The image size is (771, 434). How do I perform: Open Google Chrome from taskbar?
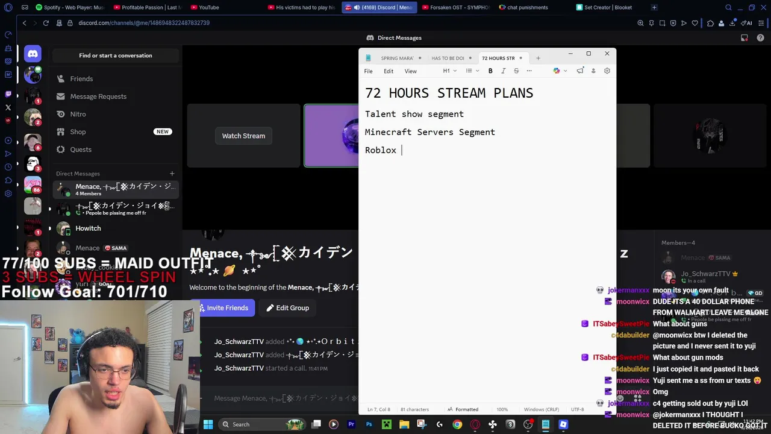point(457,424)
